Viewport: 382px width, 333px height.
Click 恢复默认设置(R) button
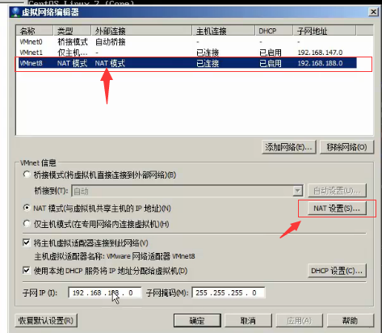pyautogui.click(x=46, y=320)
